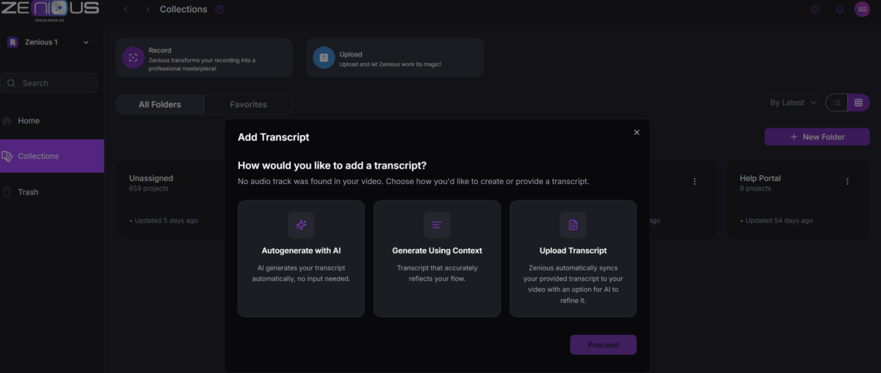The image size is (881, 373).
Task: Click the Record icon in the top card
Action: [133, 57]
